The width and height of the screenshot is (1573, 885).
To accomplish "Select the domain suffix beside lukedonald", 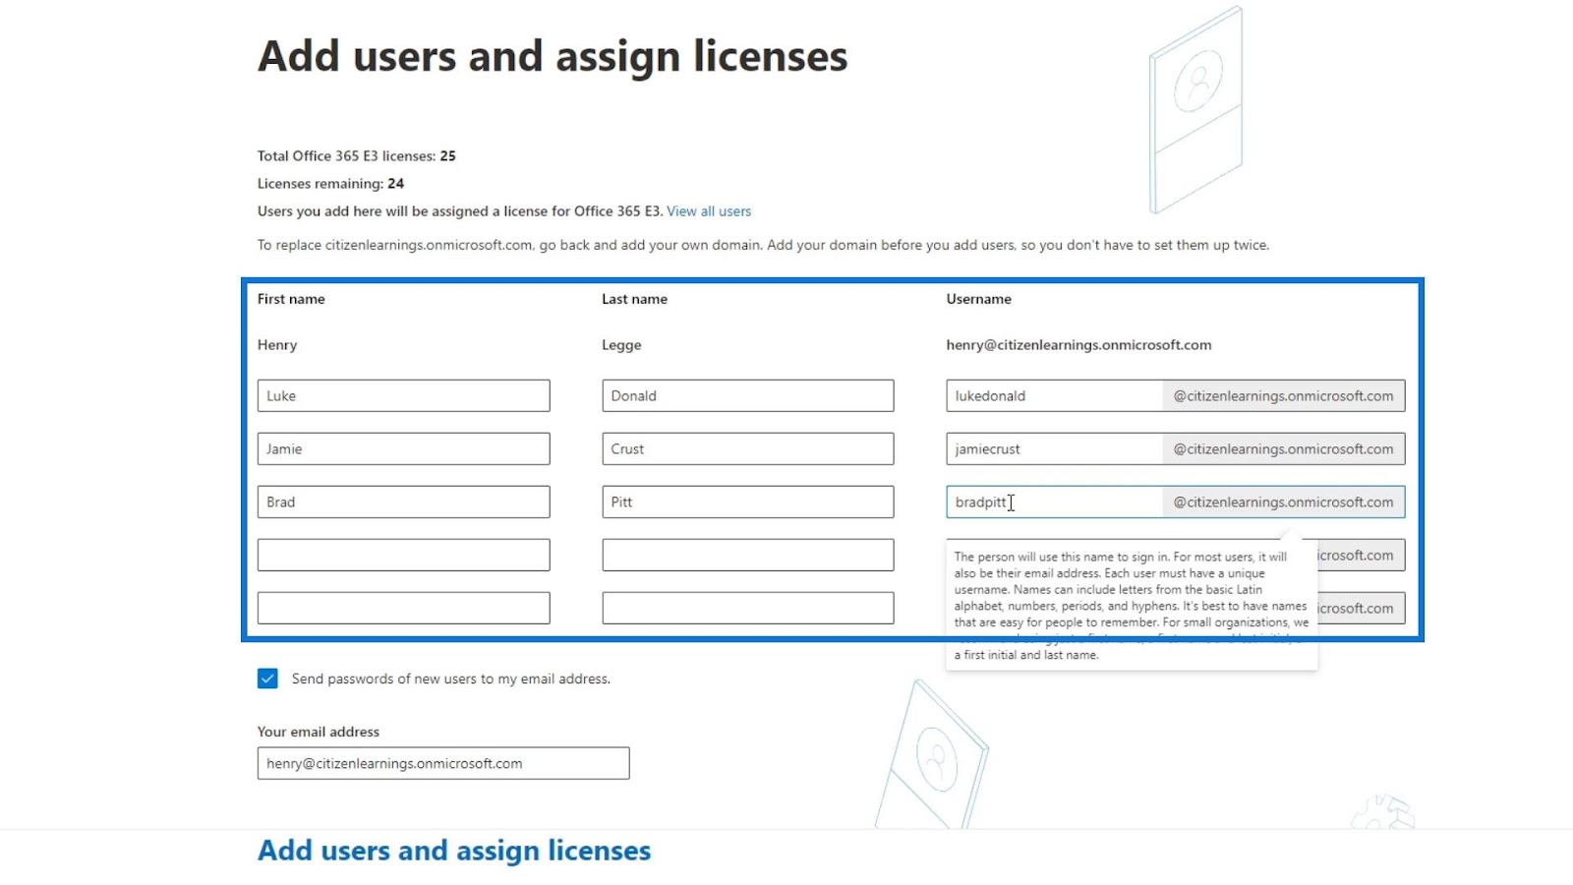I will 1284,396.
